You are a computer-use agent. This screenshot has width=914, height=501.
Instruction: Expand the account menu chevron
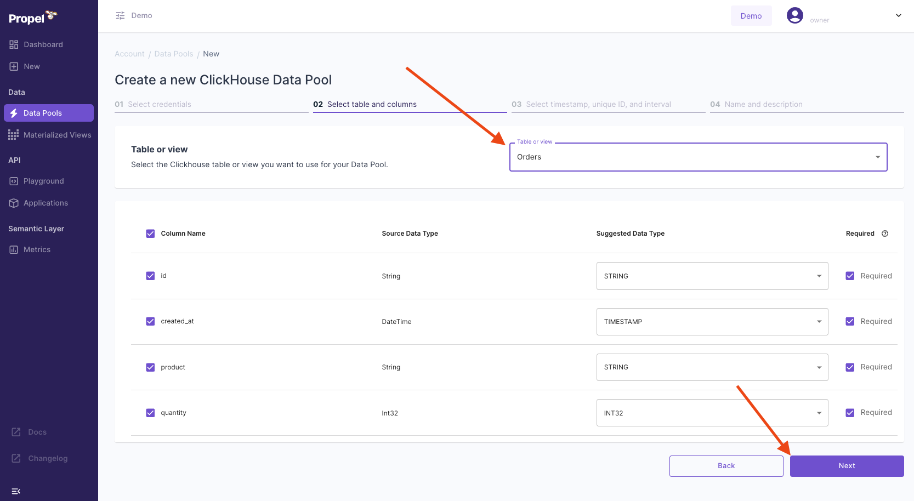point(898,15)
